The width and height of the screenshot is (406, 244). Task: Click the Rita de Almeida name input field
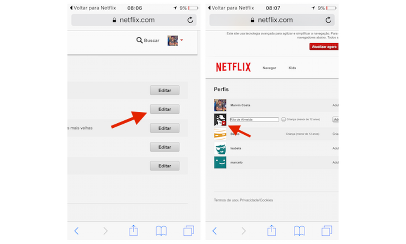pos(255,119)
